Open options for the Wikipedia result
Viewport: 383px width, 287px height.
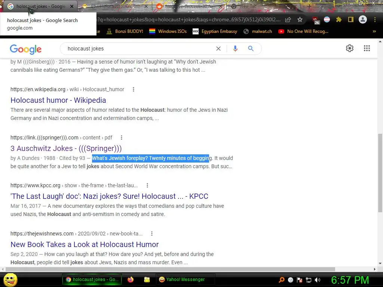click(134, 89)
